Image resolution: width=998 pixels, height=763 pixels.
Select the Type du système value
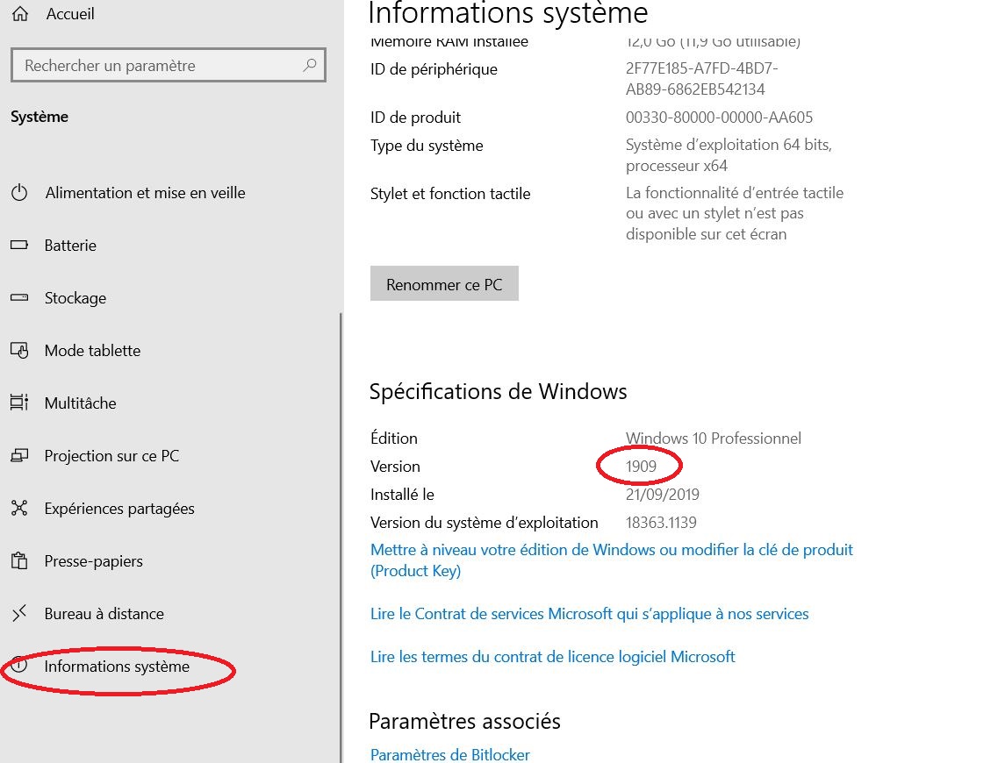tap(729, 155)
